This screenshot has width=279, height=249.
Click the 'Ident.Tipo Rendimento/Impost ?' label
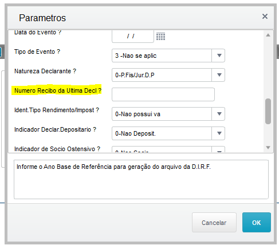(x=57, y=110)
